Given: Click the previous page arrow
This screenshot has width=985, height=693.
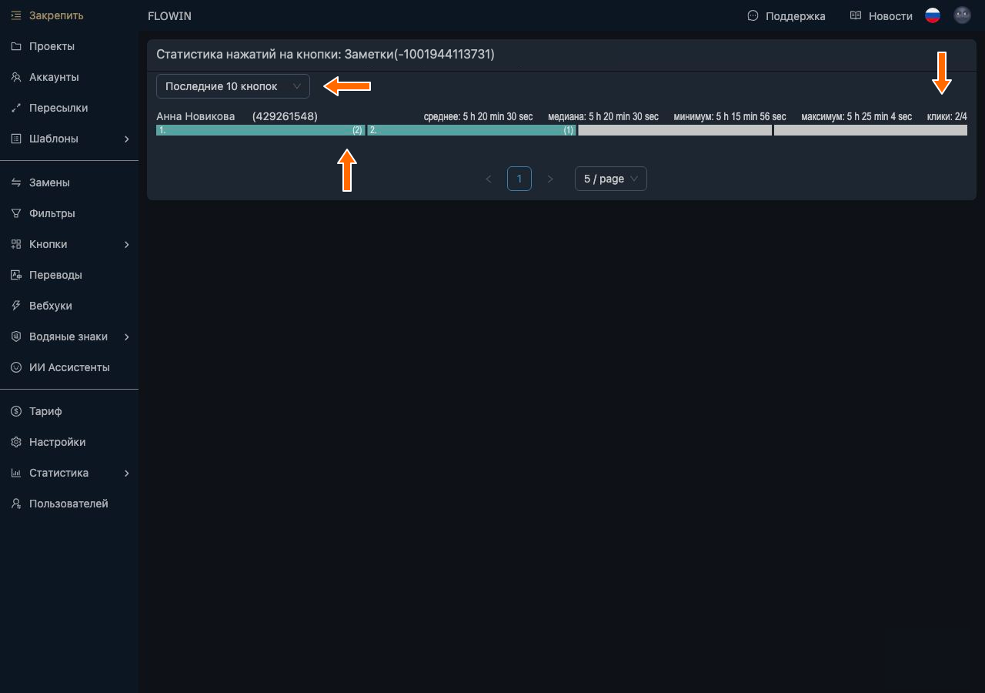Looking at the screenshot, I should (x=489, y=179).
